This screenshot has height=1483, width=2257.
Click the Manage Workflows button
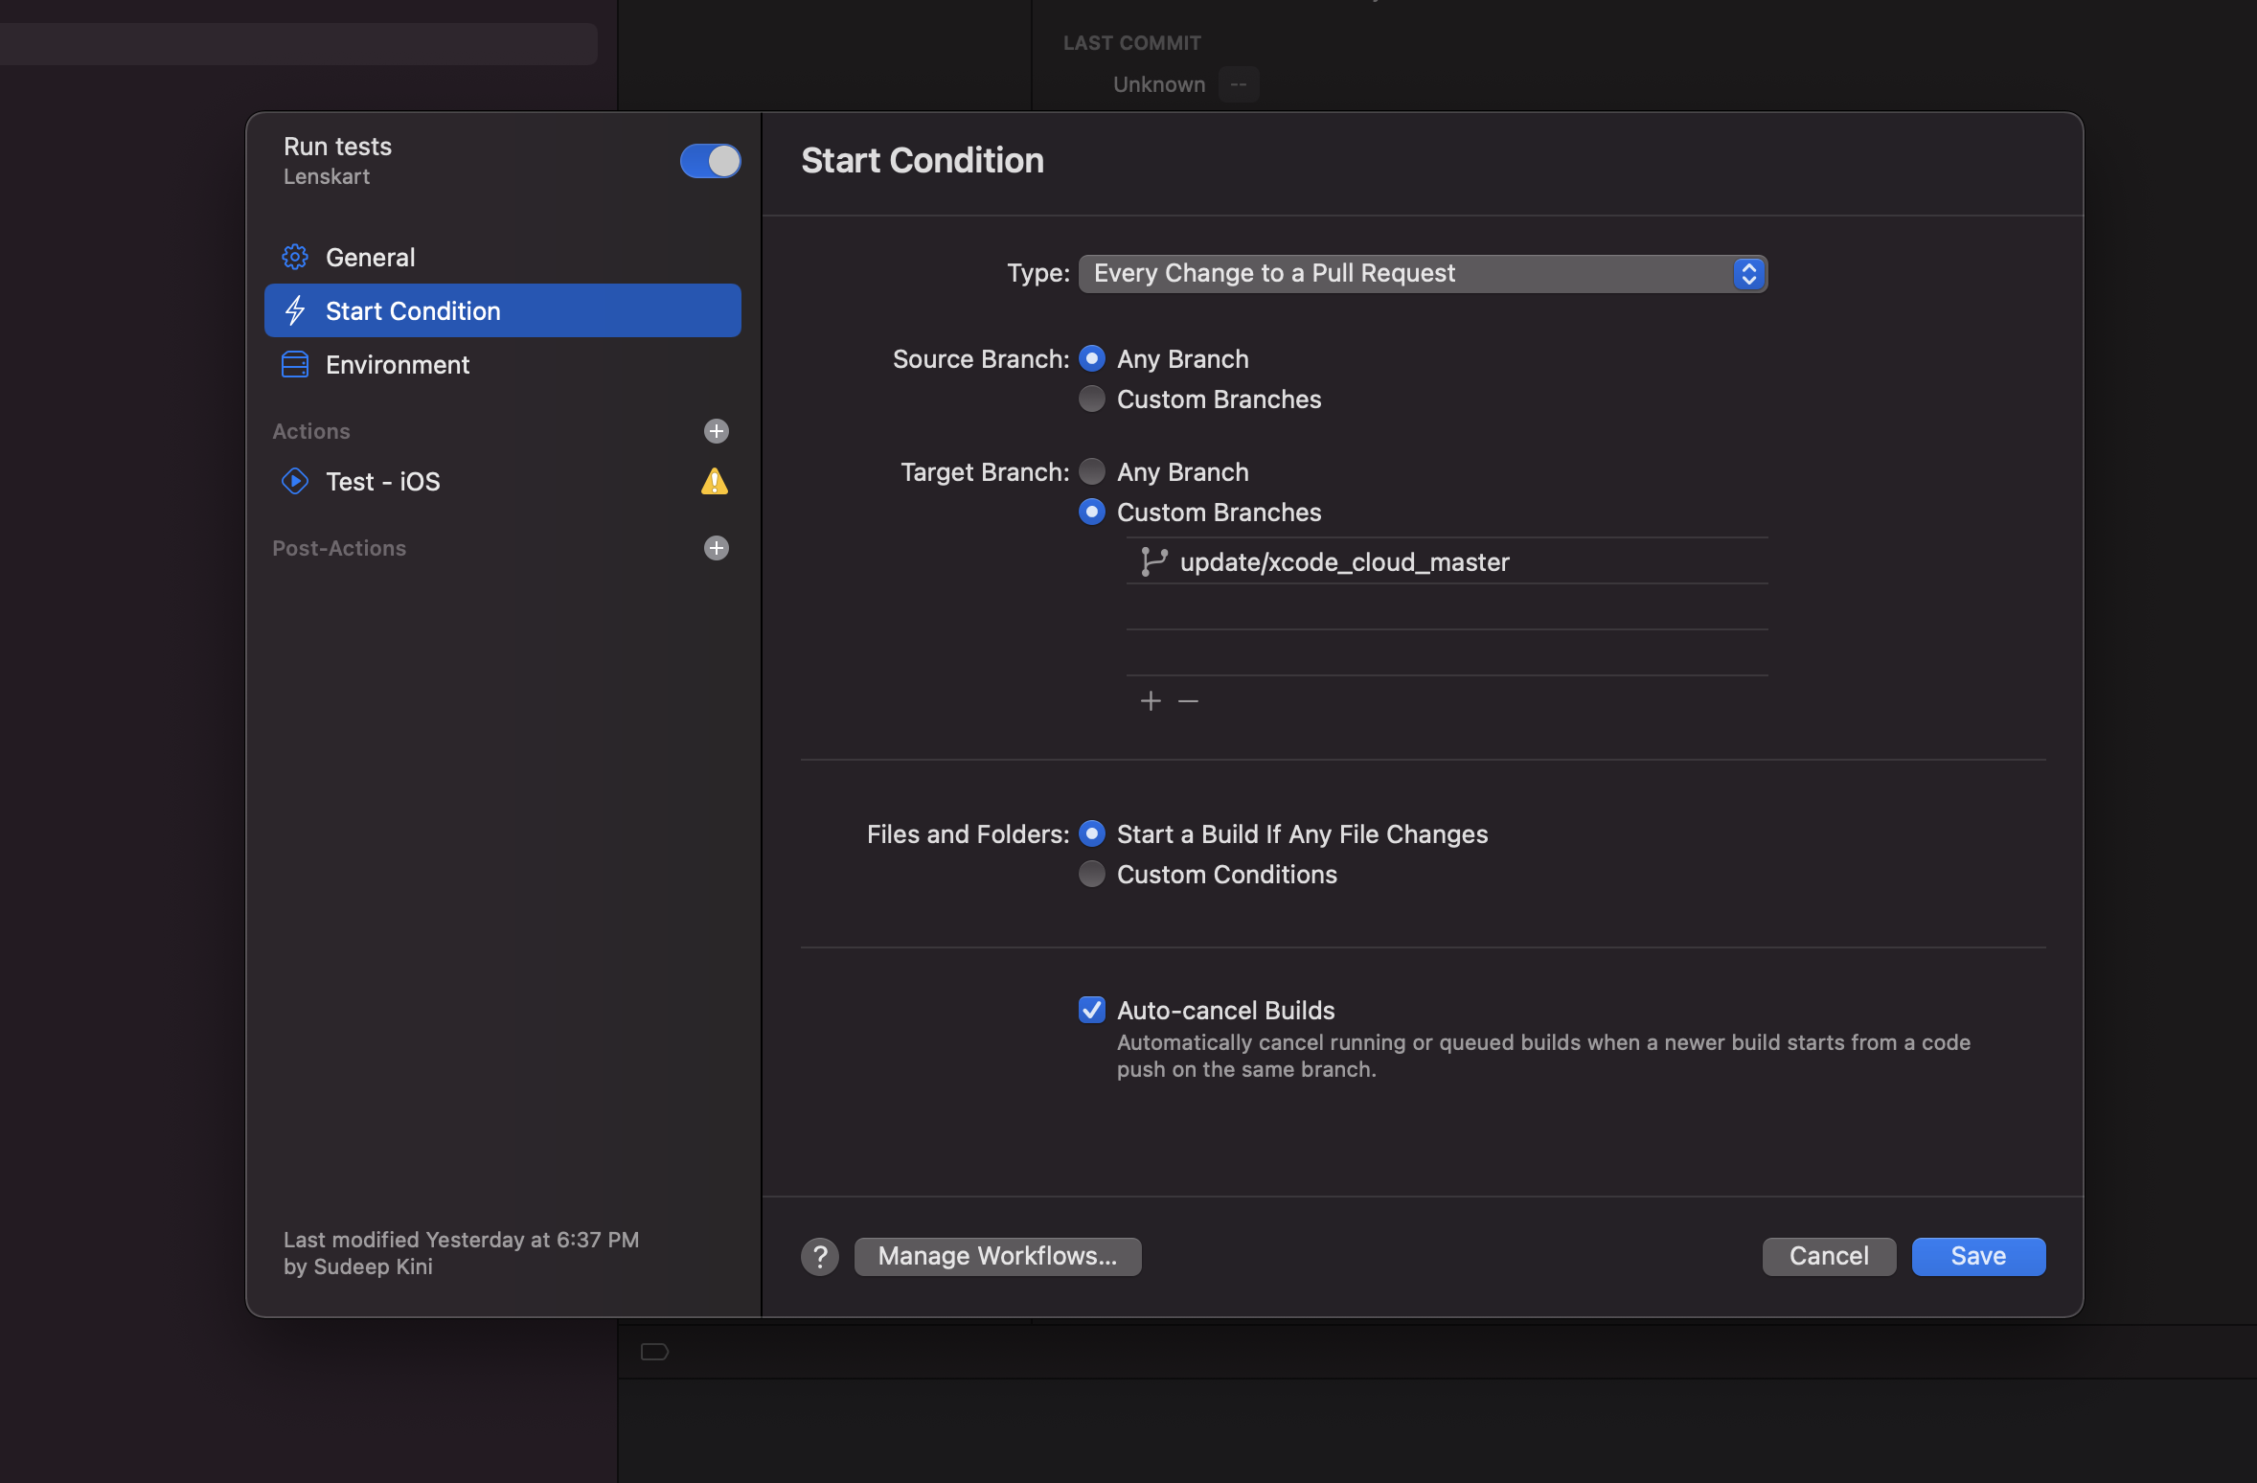click(997, 1256)
